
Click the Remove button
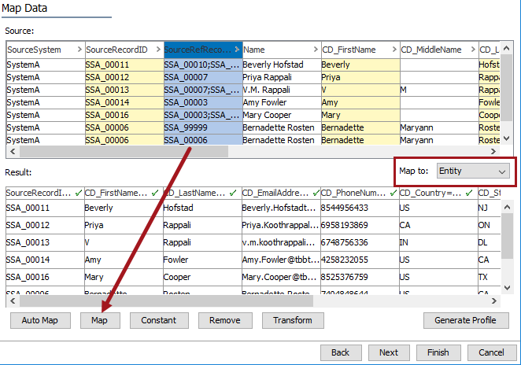(225, 320)
